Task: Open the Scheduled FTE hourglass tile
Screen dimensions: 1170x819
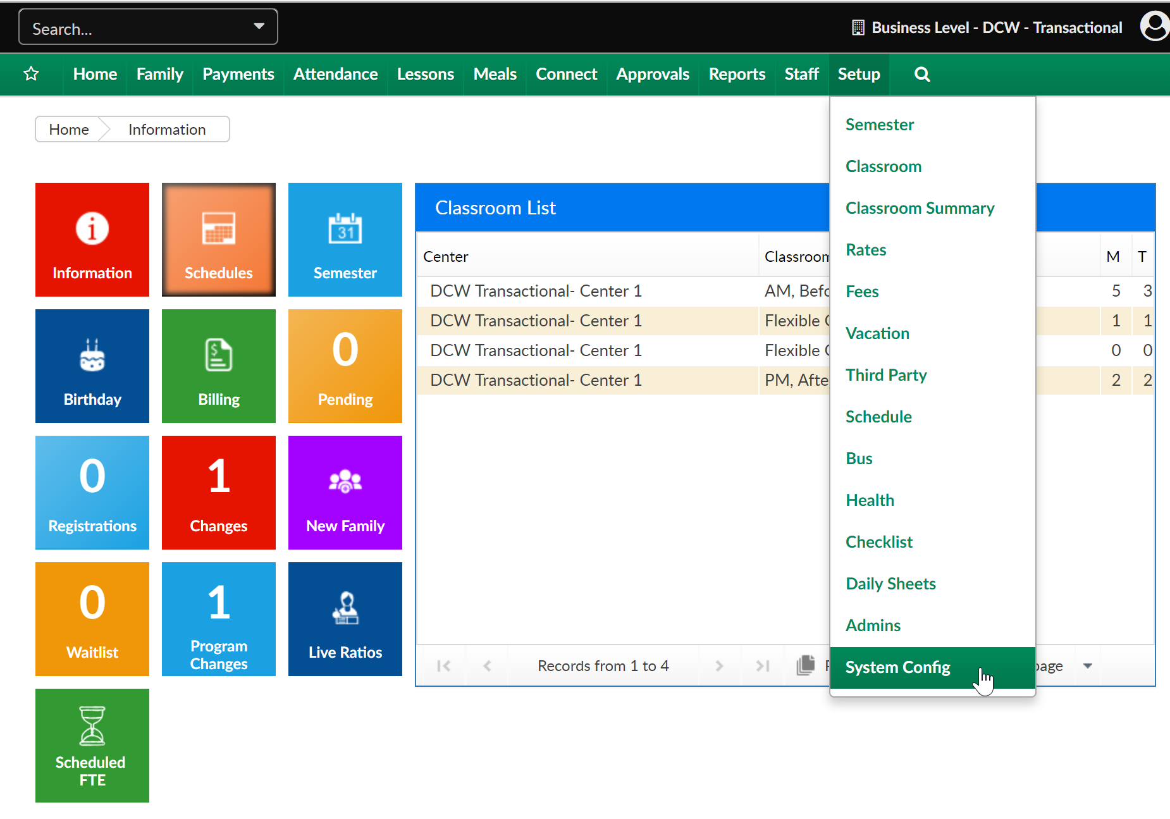Action: point(92,746)
